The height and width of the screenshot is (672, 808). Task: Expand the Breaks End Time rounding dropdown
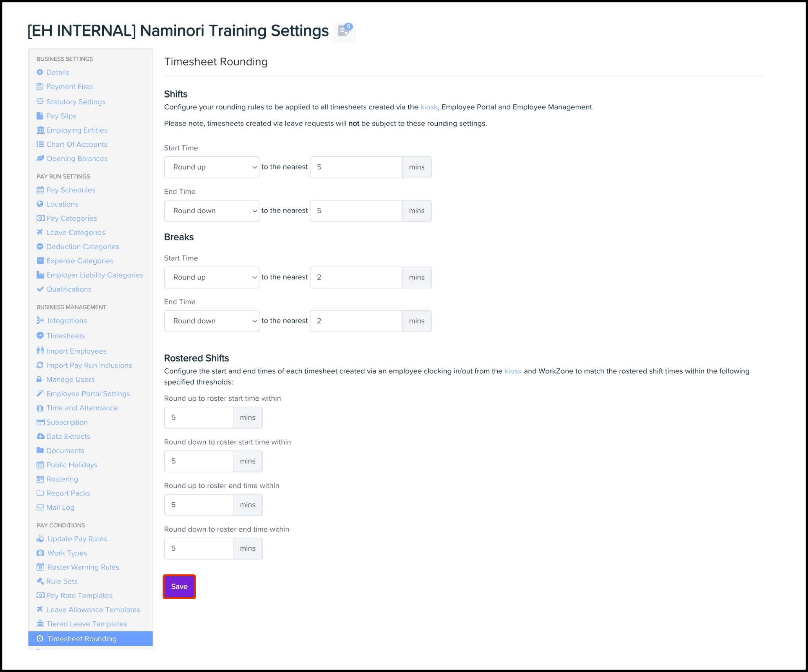(x=212, y=321)
